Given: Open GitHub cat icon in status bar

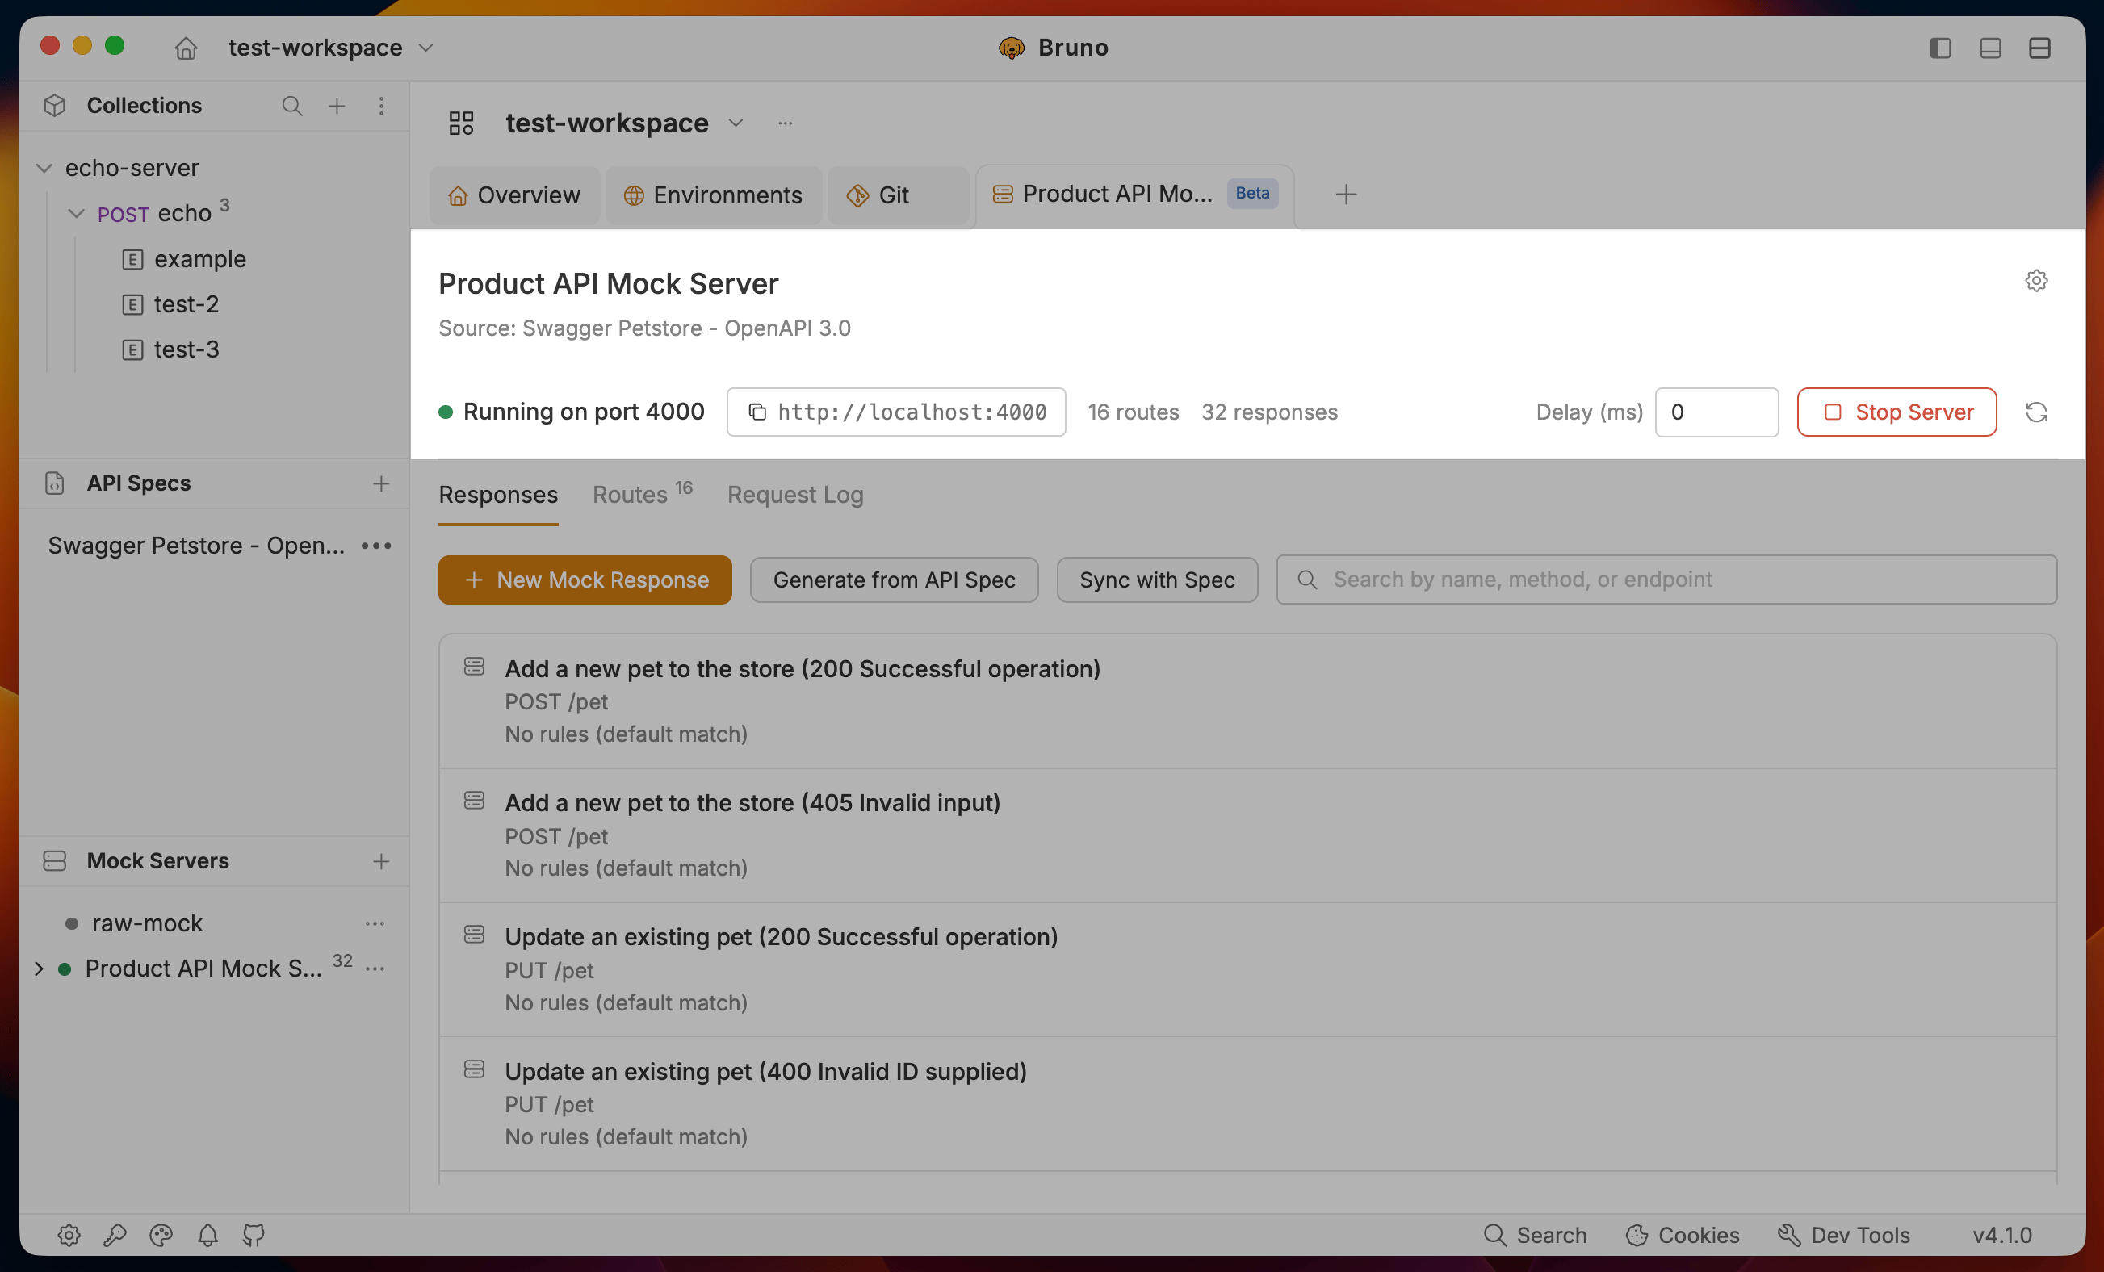Looking at the screenshot, I should click(x=254, y=1236).
